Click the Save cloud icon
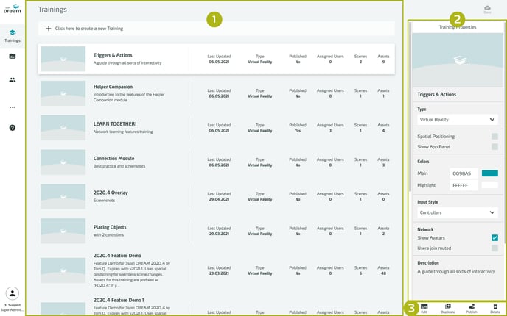Screen dimensions: 507x316 487,9
